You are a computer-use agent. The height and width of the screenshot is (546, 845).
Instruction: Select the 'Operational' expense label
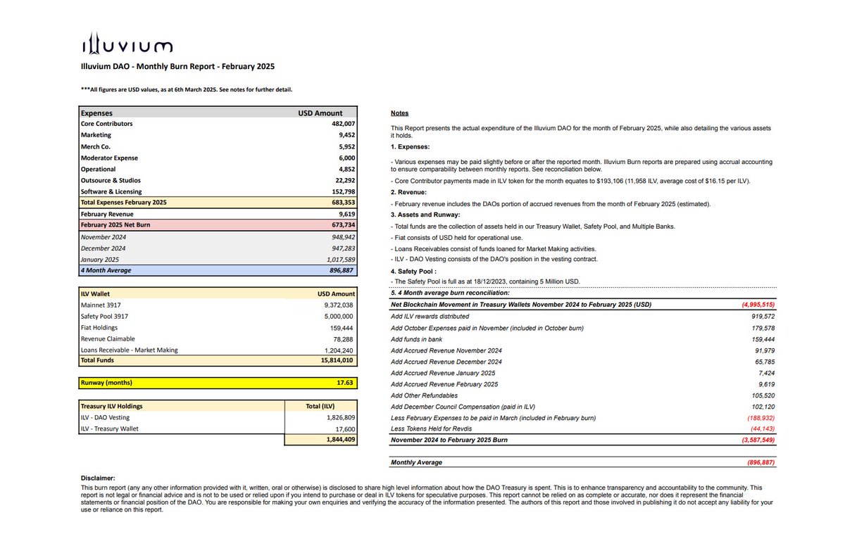click(99, 169)
